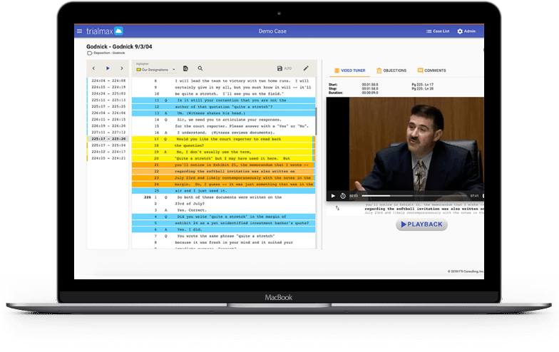Select the pencil edit tool
559x352 pixels.
click(306, 68)
